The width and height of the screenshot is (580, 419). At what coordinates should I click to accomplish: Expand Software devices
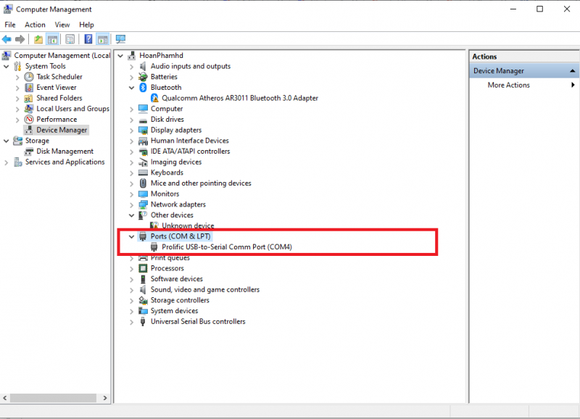pyautogui.click(x=132, y=280)
